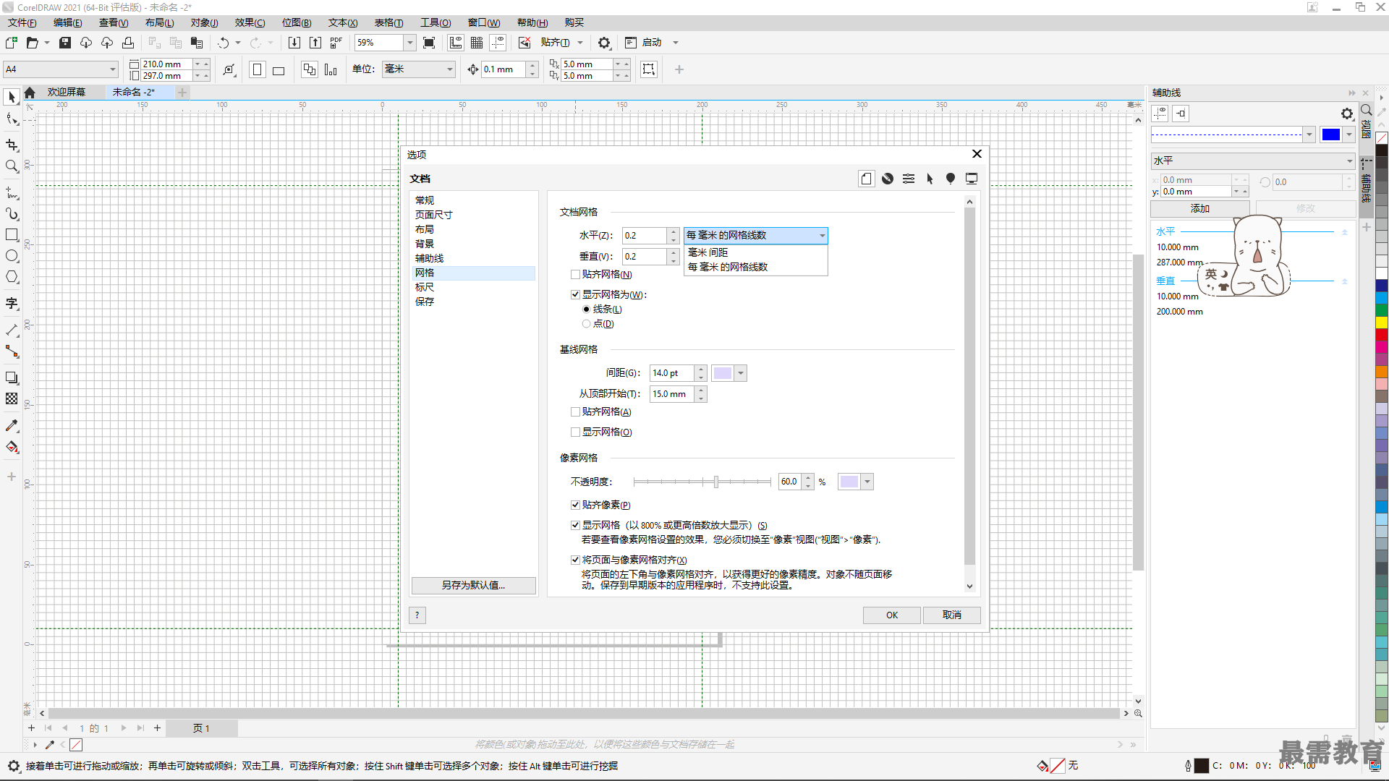This screenshot has width=1389, height=781.
Task: Select the Rectangle tool
Action: [x=12, y=235]
